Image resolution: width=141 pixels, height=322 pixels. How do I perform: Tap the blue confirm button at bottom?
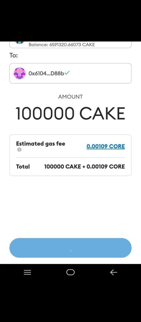pyautogui.click(x=70, y=248)
